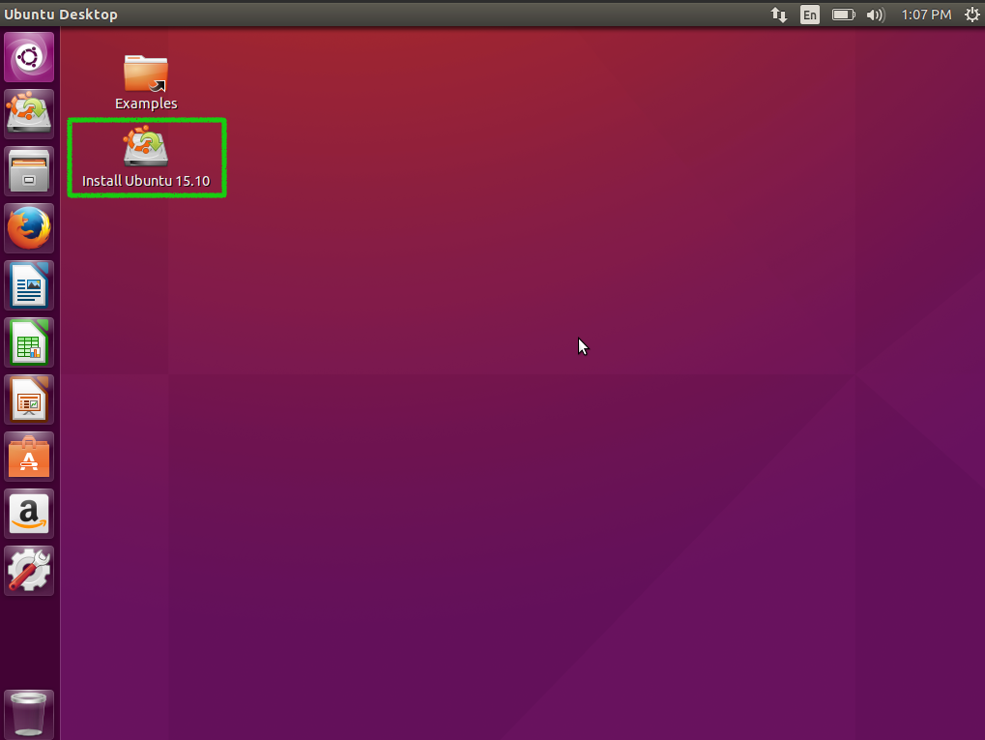Click the Install Ubuntu 15.10 label
This screenshot has width=985, height=740.
point(146,181)
